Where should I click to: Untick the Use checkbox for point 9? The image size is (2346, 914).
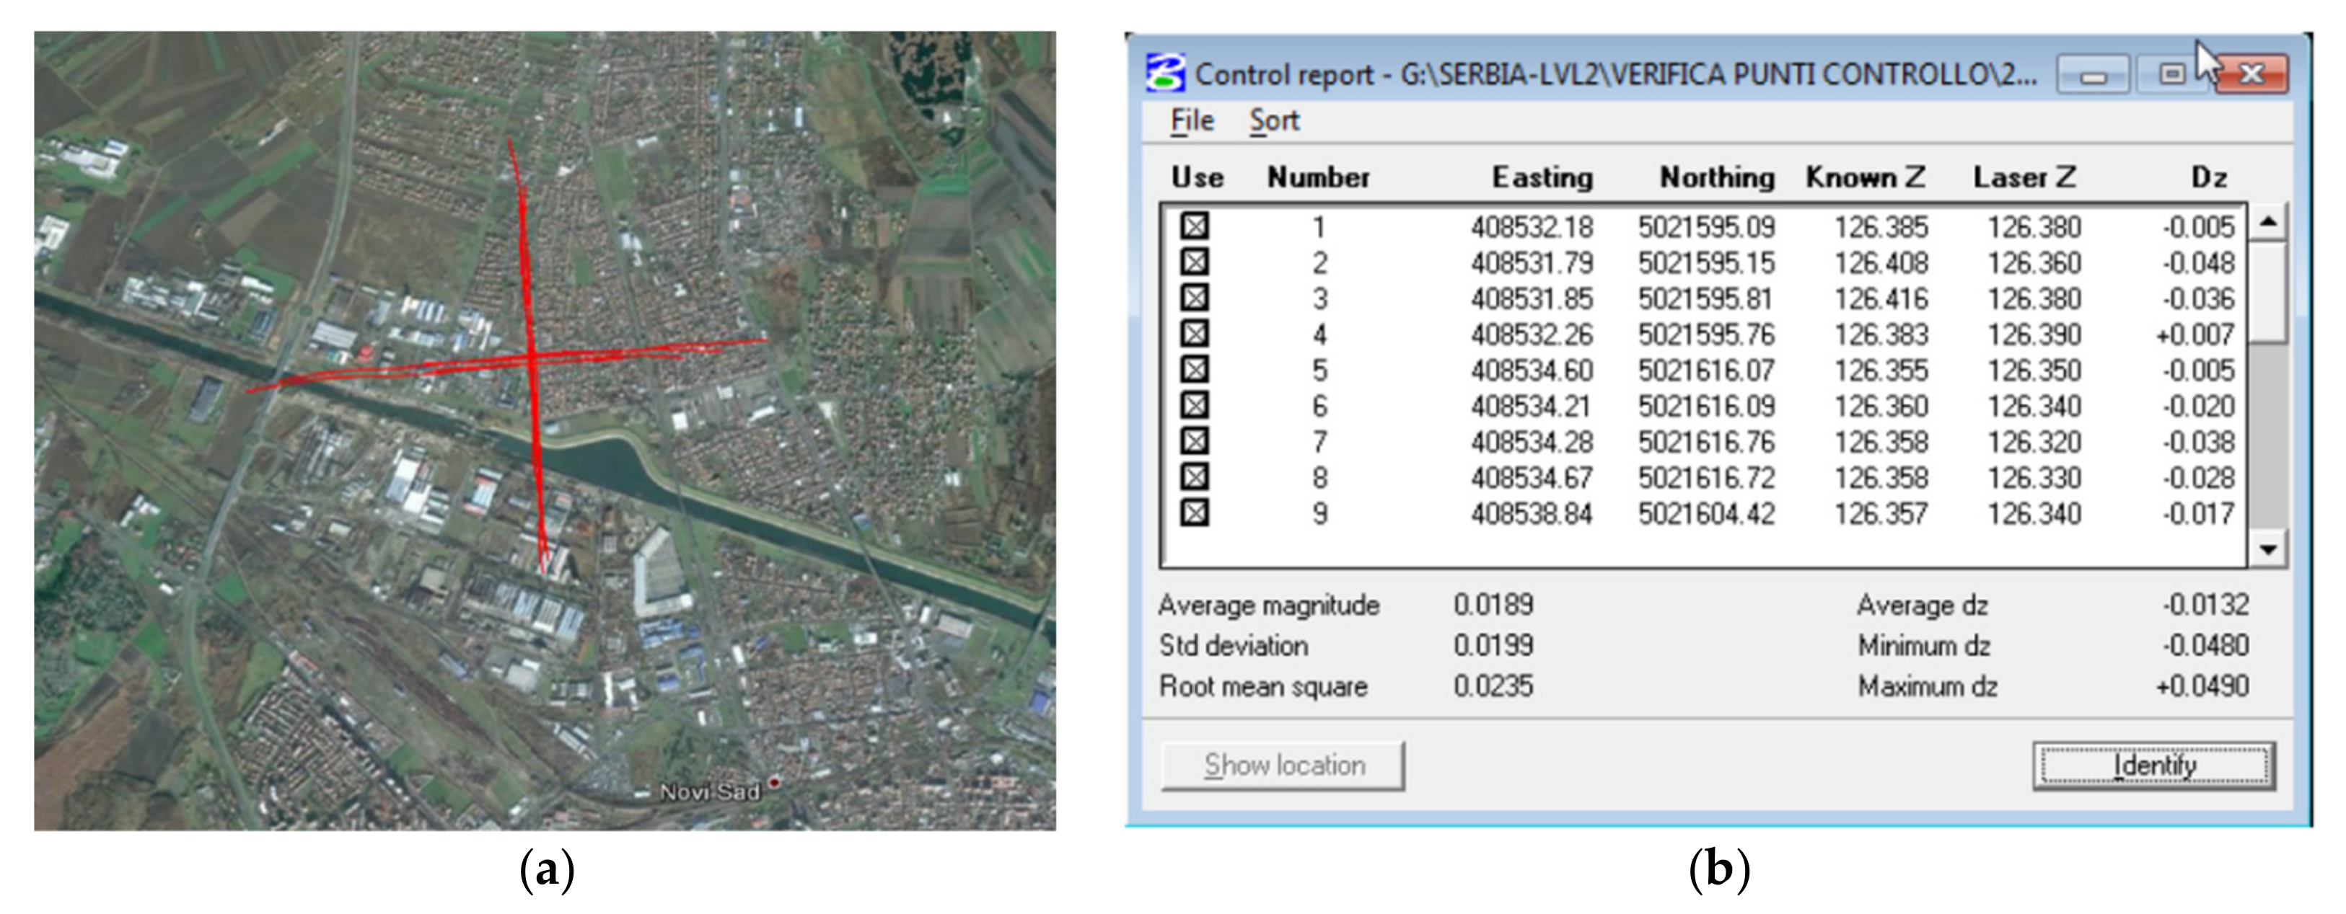click(1195, 513)
